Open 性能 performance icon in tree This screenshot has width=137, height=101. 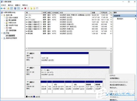click(x=7, y=28)
